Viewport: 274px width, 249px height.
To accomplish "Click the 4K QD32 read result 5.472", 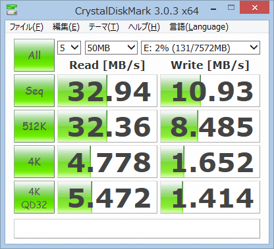I will (107, 197).
